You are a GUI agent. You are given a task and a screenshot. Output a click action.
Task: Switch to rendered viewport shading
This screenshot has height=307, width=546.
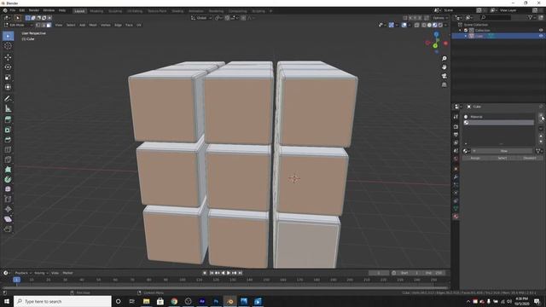point(440,25)
